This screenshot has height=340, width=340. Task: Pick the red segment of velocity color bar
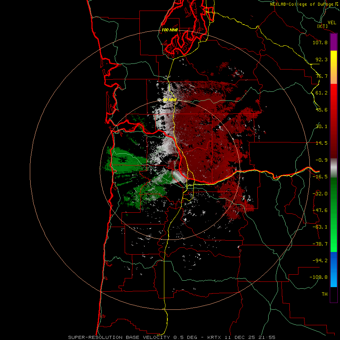(334, 121)
